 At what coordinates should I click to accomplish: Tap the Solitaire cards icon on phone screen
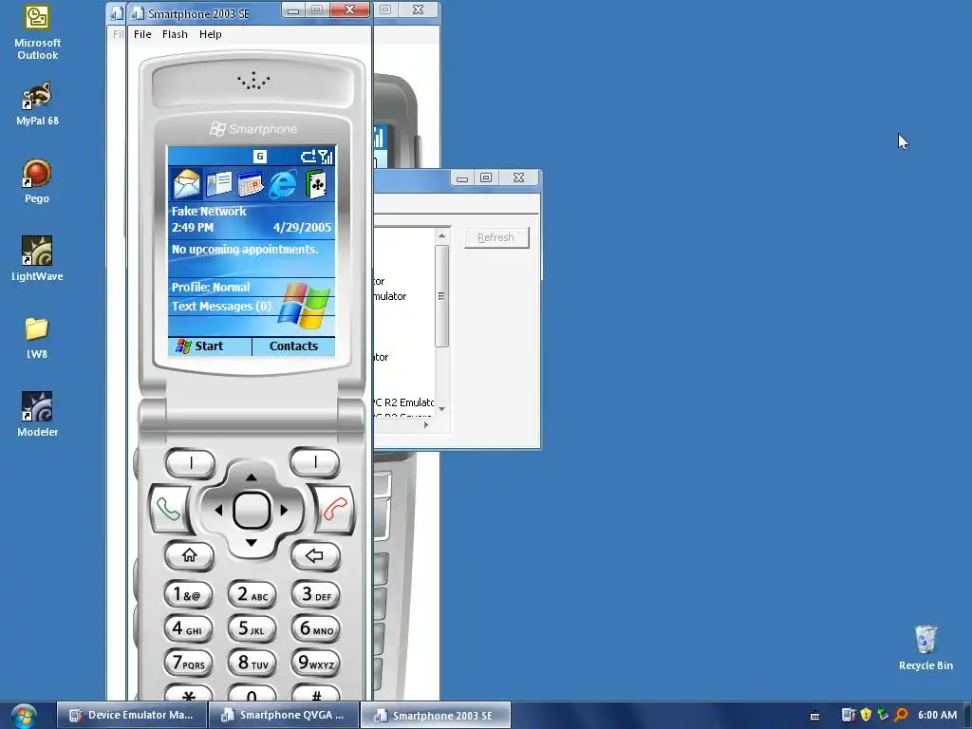coord(315,184)
